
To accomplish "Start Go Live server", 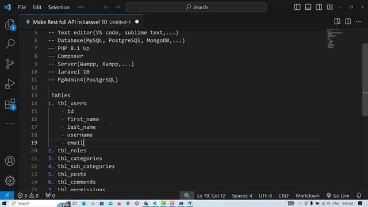I will 338,195.
